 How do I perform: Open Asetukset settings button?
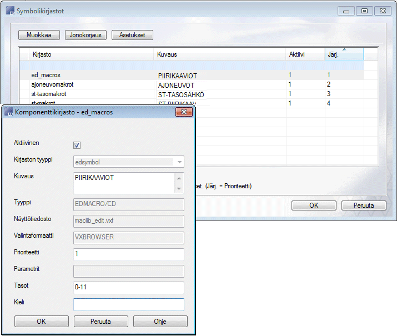[x=132, y=35]
